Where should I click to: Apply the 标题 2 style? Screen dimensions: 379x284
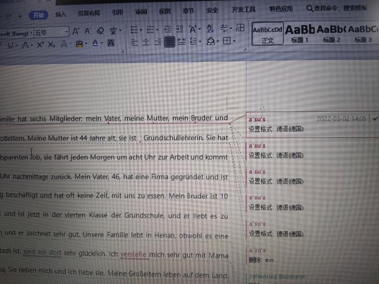[x=331, y=34]
